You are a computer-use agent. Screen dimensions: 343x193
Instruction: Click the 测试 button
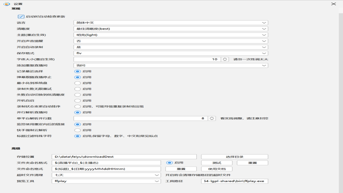point(217,163)
